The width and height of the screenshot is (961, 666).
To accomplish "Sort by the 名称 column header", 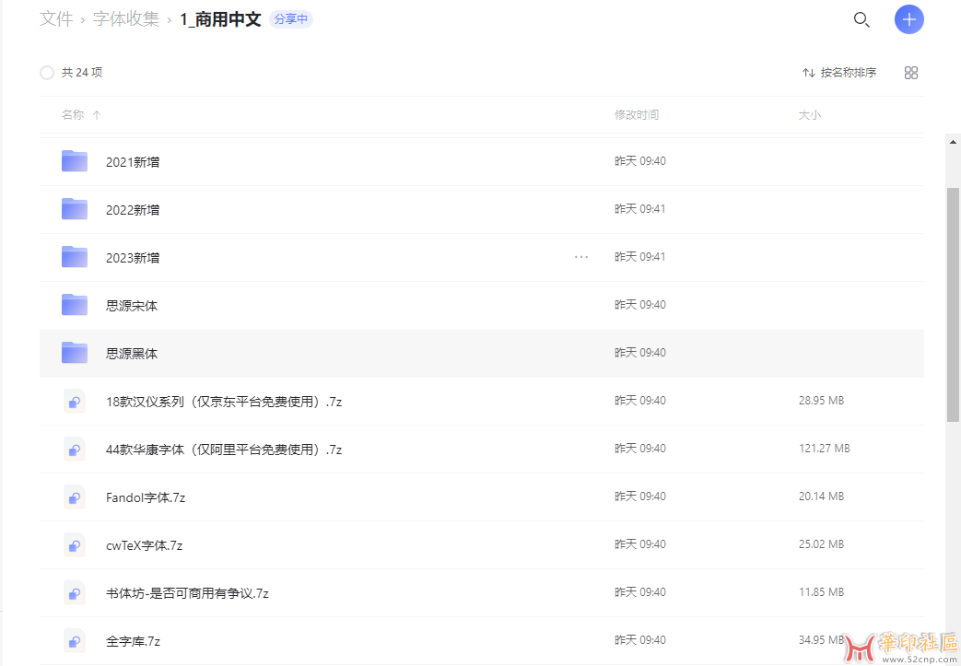I will point(73,115).
